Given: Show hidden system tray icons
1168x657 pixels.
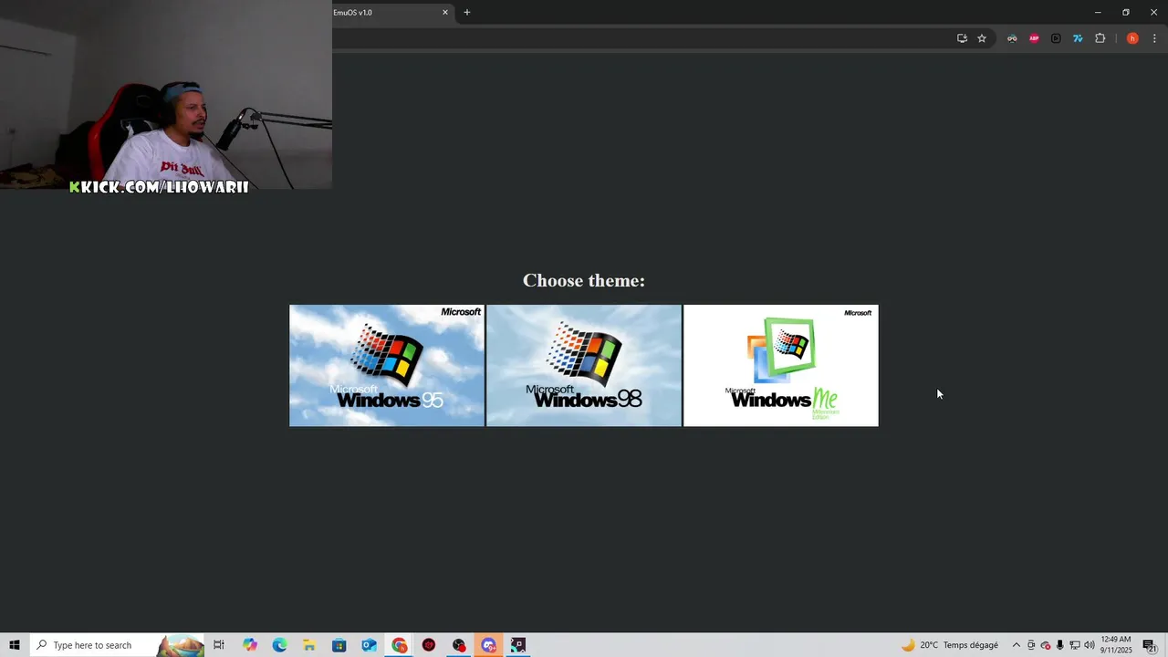Looking at the screenshot, I should (x=1017, y=645).
